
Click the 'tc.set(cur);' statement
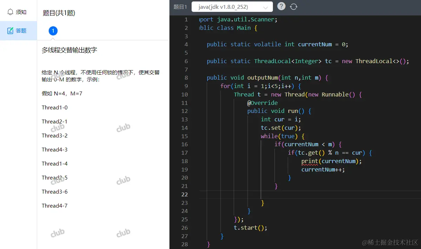pos(281,128)
